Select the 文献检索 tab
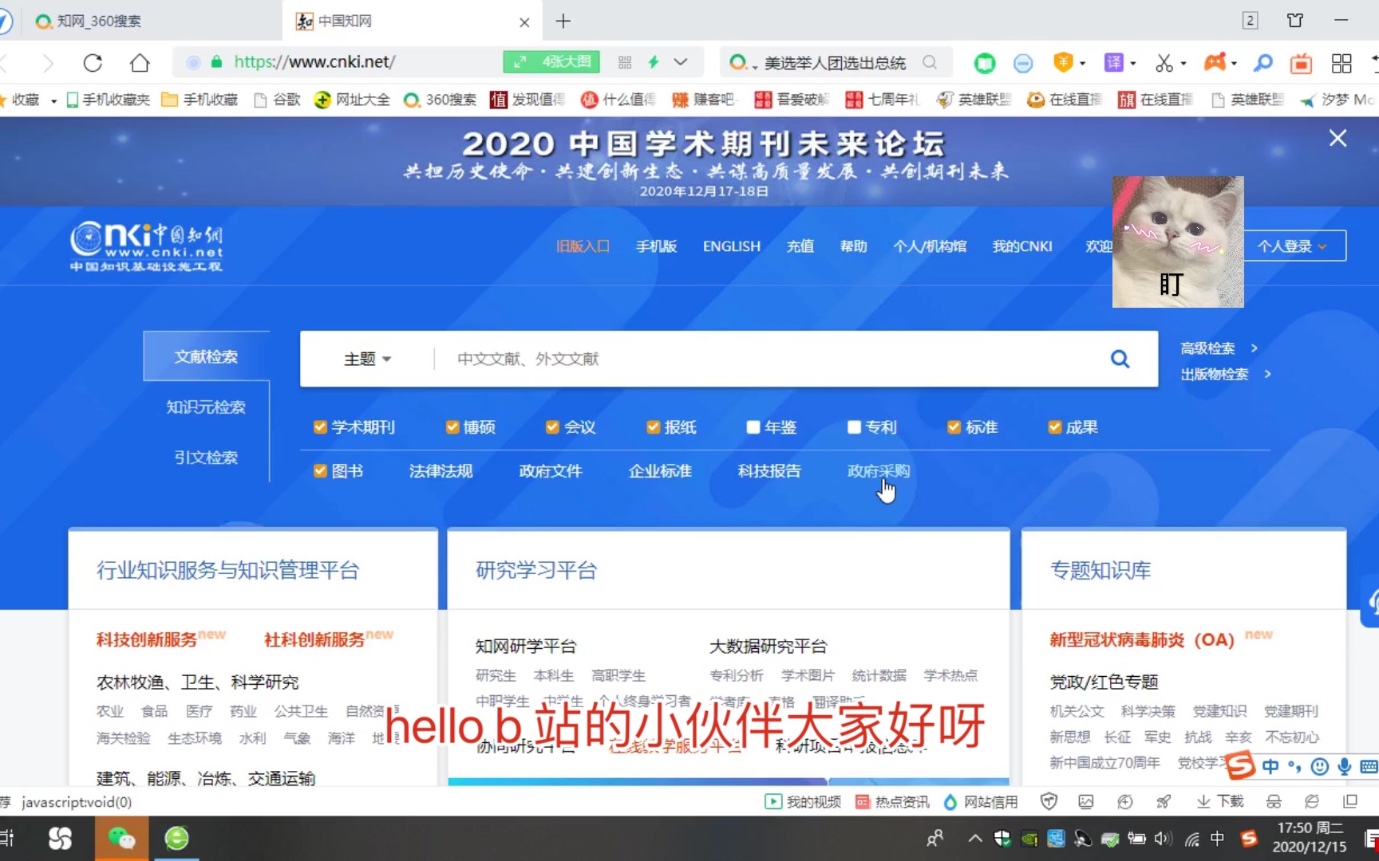 (x=206, y=356)
